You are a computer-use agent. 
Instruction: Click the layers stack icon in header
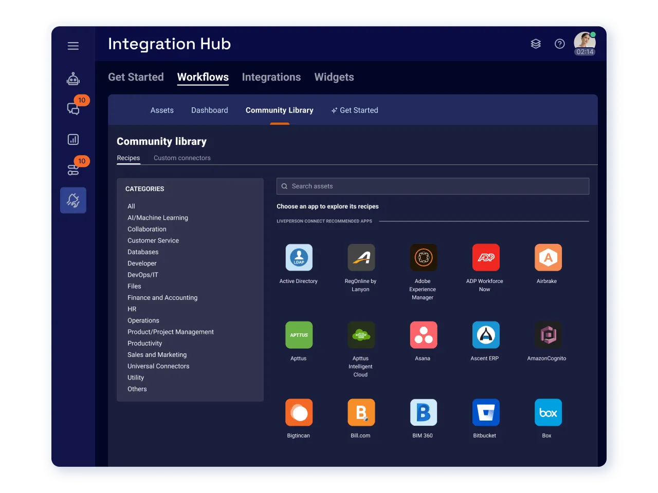(x=536, y=44)
